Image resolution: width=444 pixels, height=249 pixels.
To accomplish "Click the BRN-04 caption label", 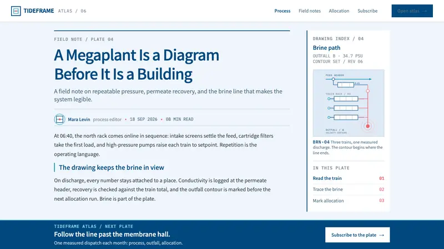I will 321,142.
